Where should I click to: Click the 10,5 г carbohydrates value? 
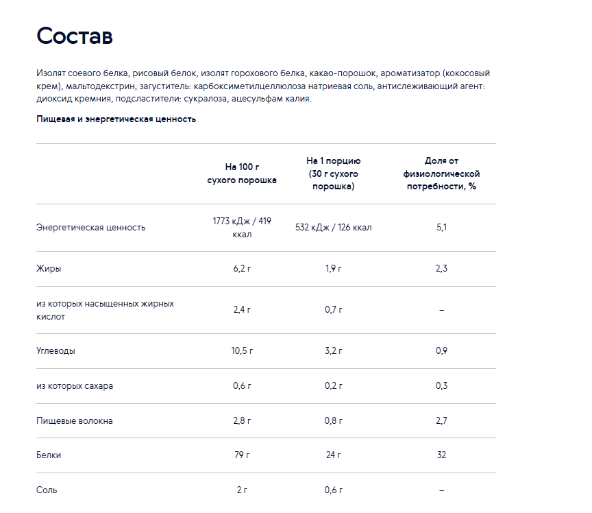tap(242, 351)
